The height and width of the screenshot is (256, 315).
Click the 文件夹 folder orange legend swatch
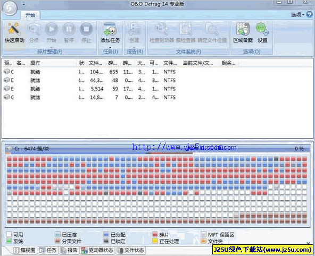point(203,241)
